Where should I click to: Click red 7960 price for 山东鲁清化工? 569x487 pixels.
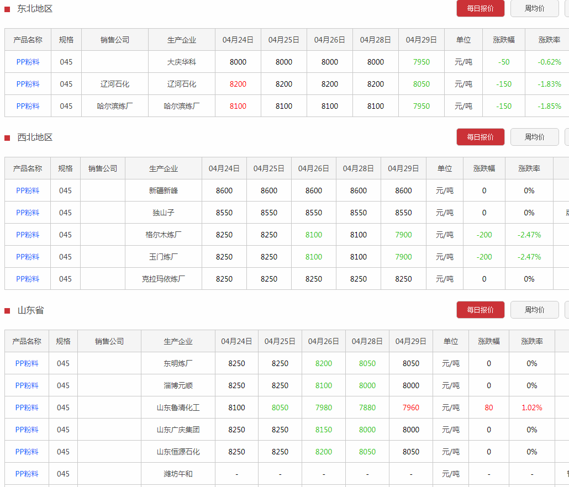(411, 408)
